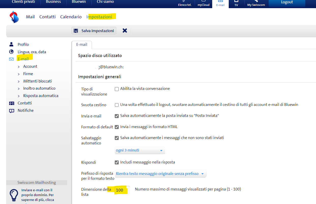Open Risposta automatica settings in sidebar
This screenshot has width=316, height=204.
pyautogui.click(x=41, y=96)
